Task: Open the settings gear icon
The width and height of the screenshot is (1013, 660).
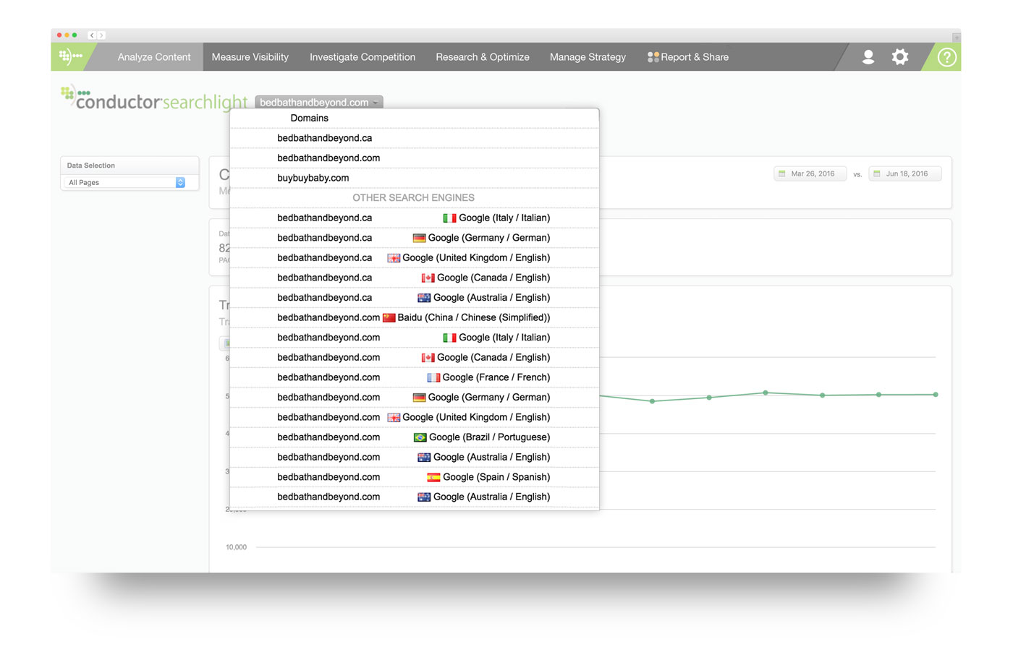Action: tap(899, 57)
